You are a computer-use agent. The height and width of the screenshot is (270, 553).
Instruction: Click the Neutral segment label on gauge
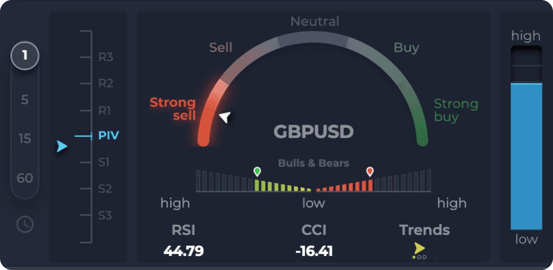(315, 21)
